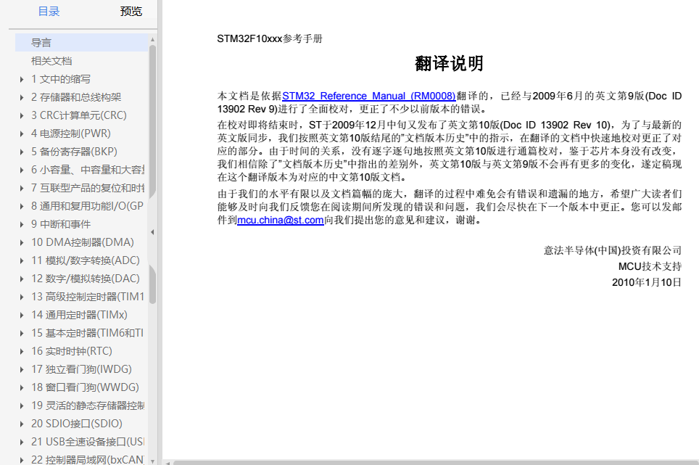
Task: Click the horizontal scrollbar left arrow
Action: 167,463
